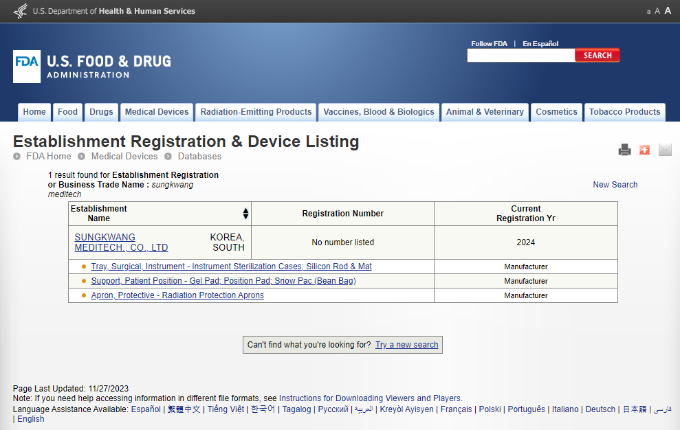Screen dimensions: 680x430
Task: Select medium text size 'A'
Action: (657, 11)
